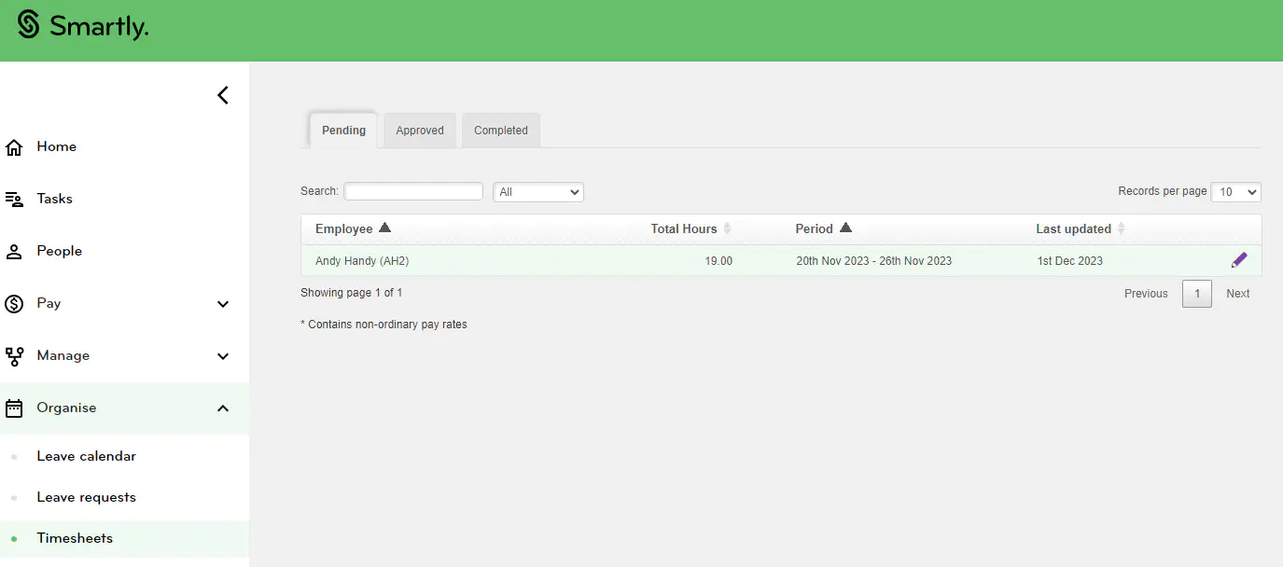Viewport: 1283px width, 567px height.
Task: Sort timesheets by Employee column
Action: [352, 228]
